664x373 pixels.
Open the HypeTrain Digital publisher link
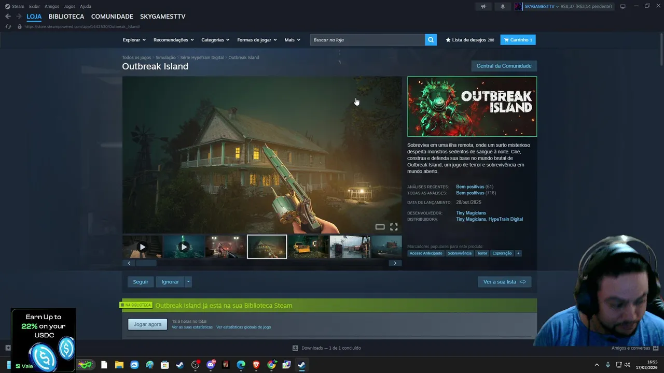click(506, 219)
